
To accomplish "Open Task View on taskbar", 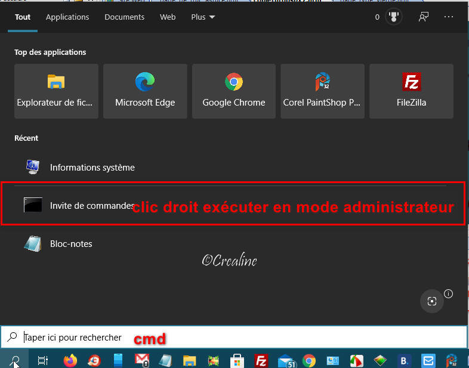I will [42, 360].
